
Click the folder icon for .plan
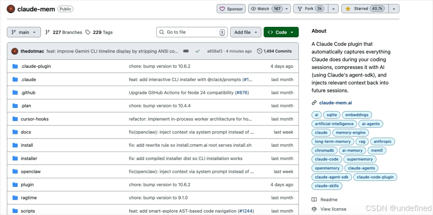[x=15, y=105]
